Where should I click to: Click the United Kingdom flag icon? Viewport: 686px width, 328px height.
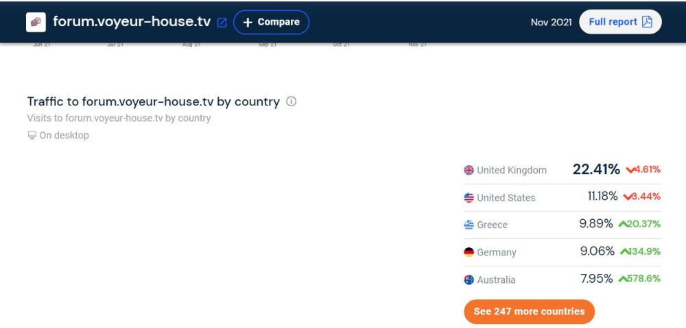[x=469, y=171]
